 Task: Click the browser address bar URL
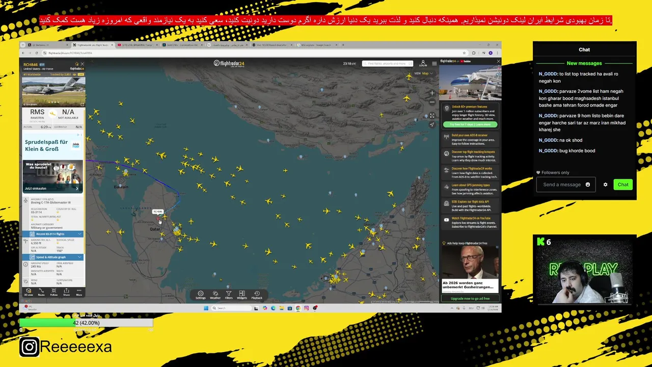click(x=71, y=53)
